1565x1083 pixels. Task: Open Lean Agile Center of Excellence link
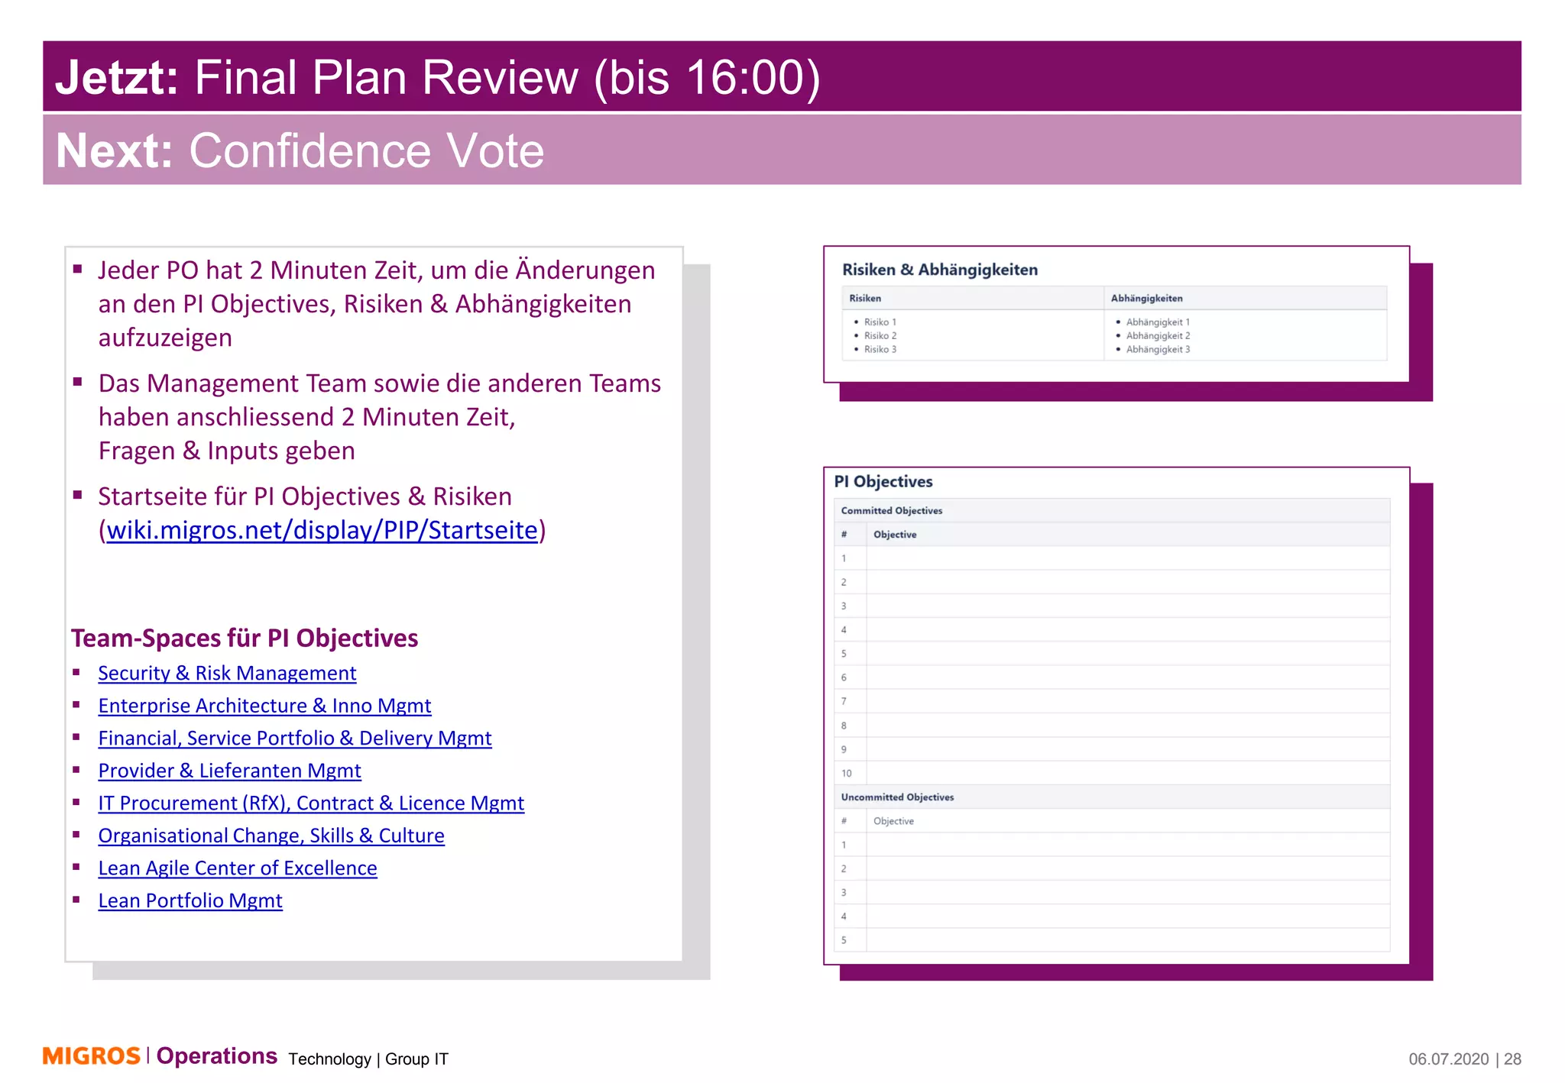[238, 868]
